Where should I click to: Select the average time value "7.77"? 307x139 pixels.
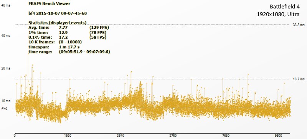point(63,28)
